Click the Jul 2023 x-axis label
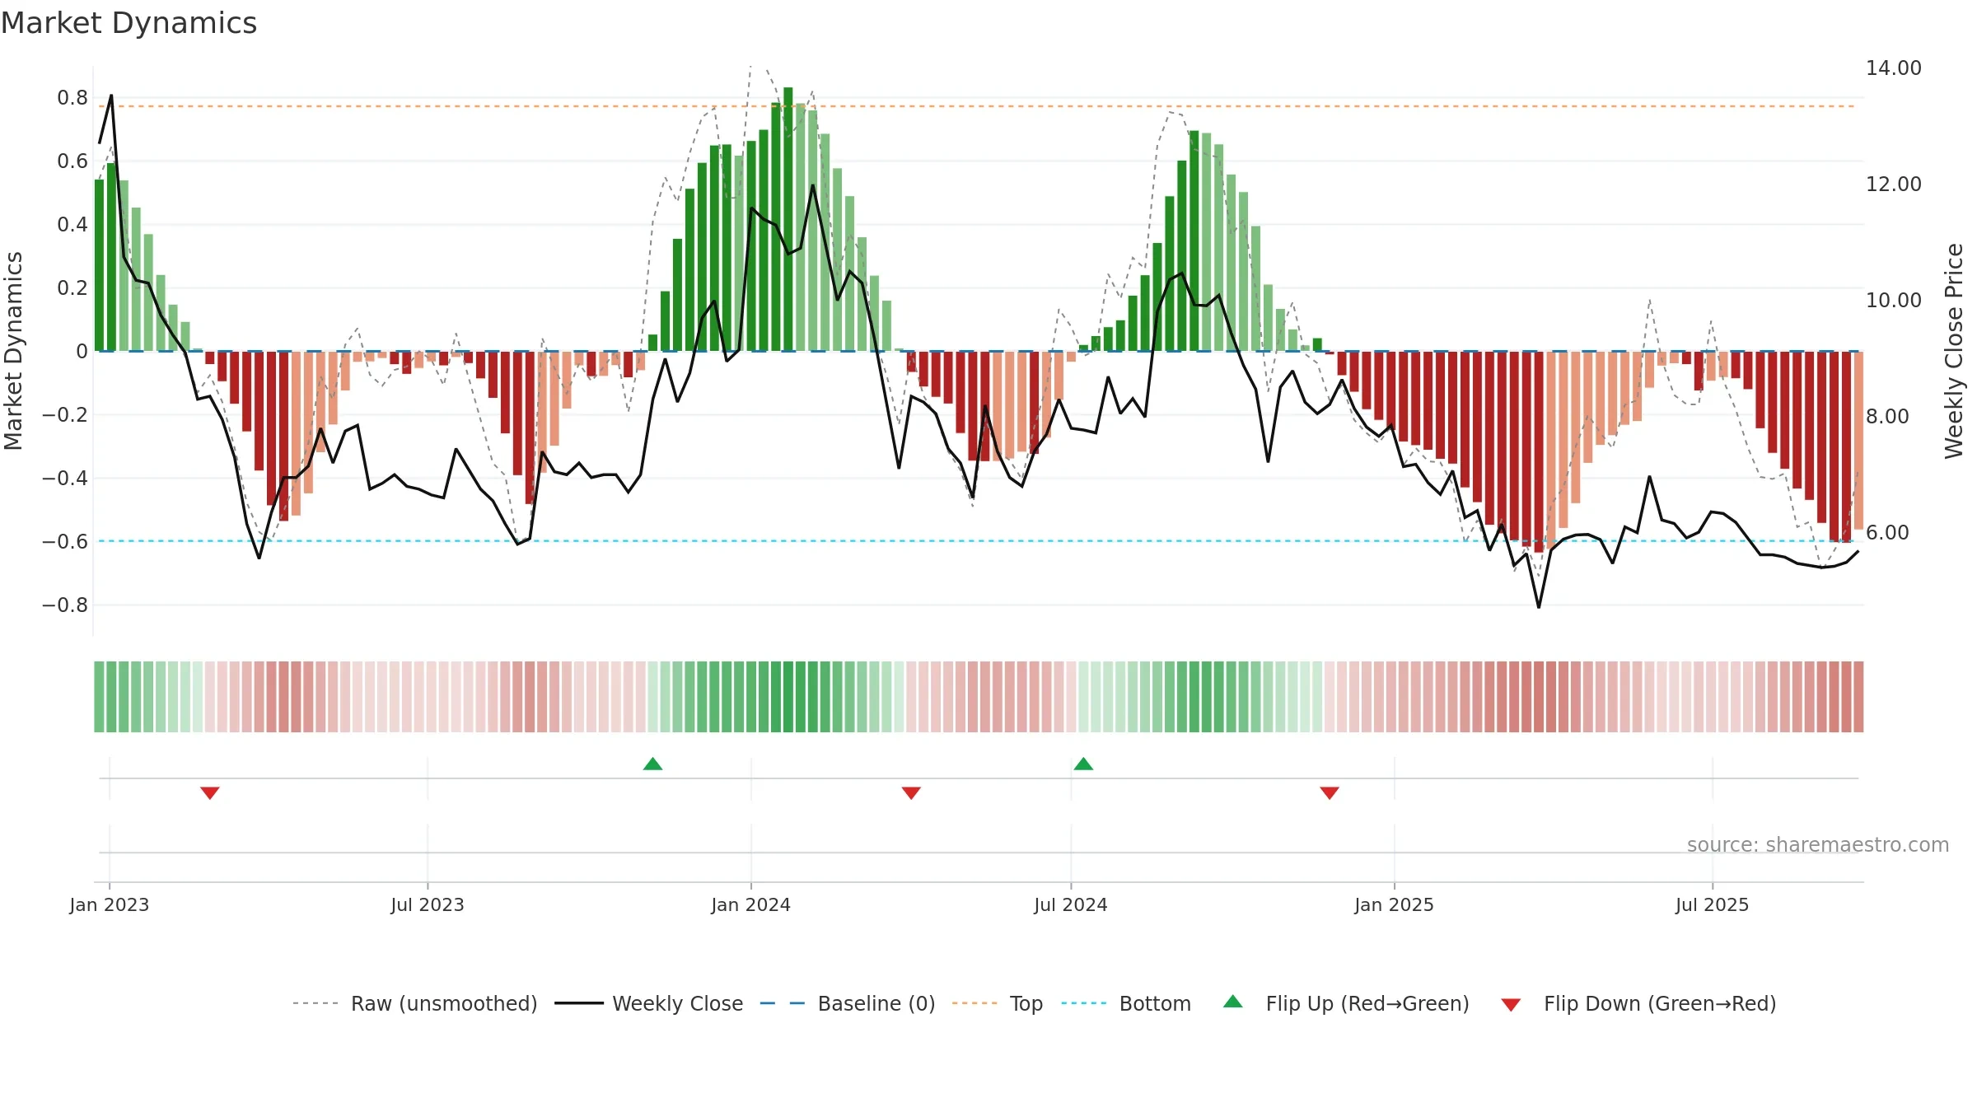Screen dimensions: 1977x1112 pyautogui.click(x=428, y=904)
